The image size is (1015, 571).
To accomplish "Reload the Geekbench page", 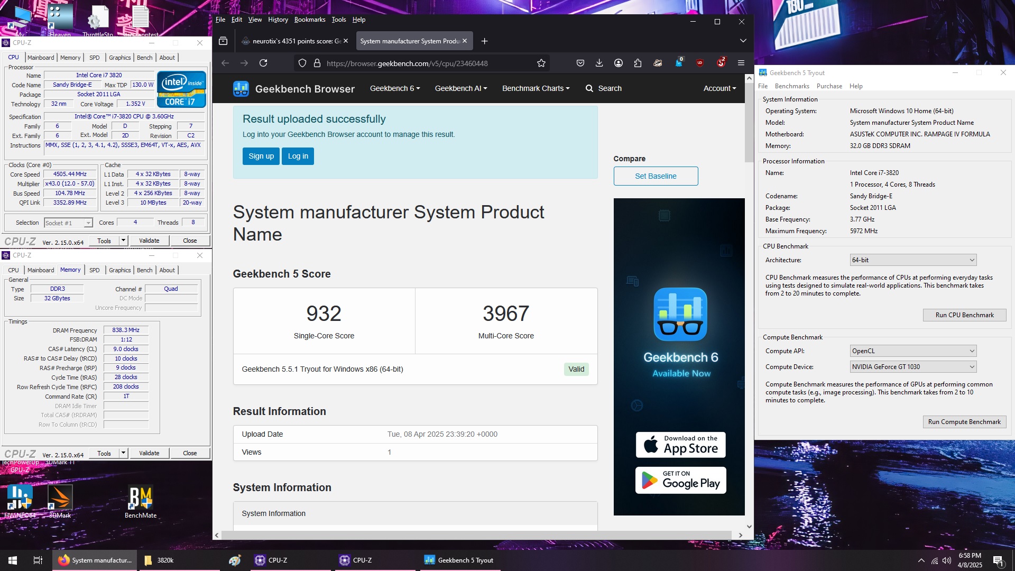I will (263, 63).
